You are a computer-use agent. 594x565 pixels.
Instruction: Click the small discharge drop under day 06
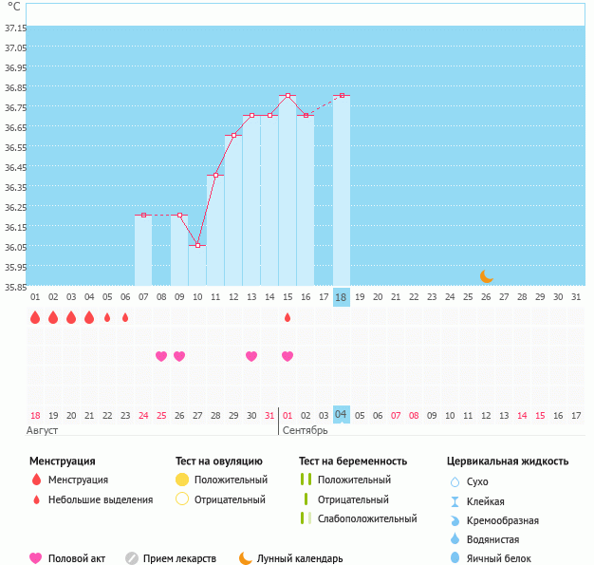pos(125,317)
